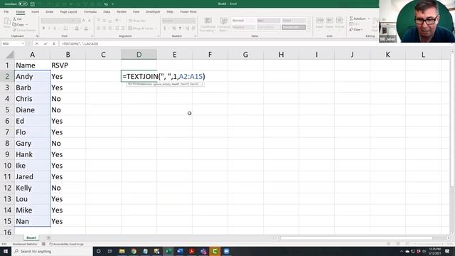
Task: Apply the Accounting dollar format
Action: tap(165, 28)
